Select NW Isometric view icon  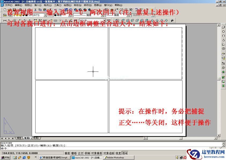[166, 20]
